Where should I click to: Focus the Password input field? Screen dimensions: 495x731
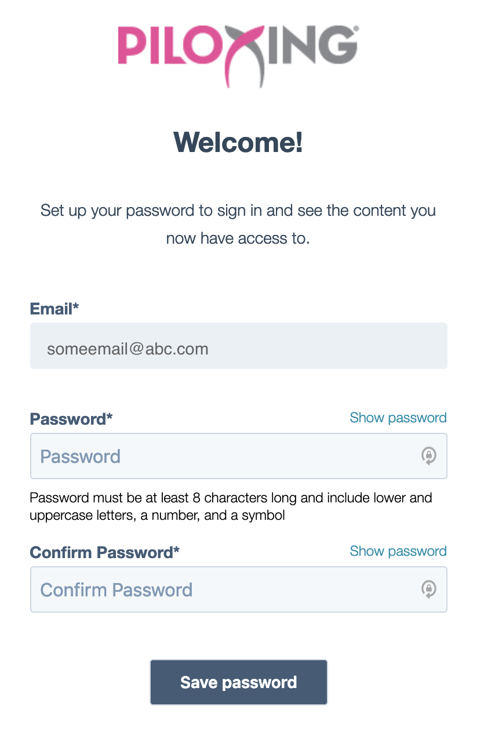click(x=226, y=456)
